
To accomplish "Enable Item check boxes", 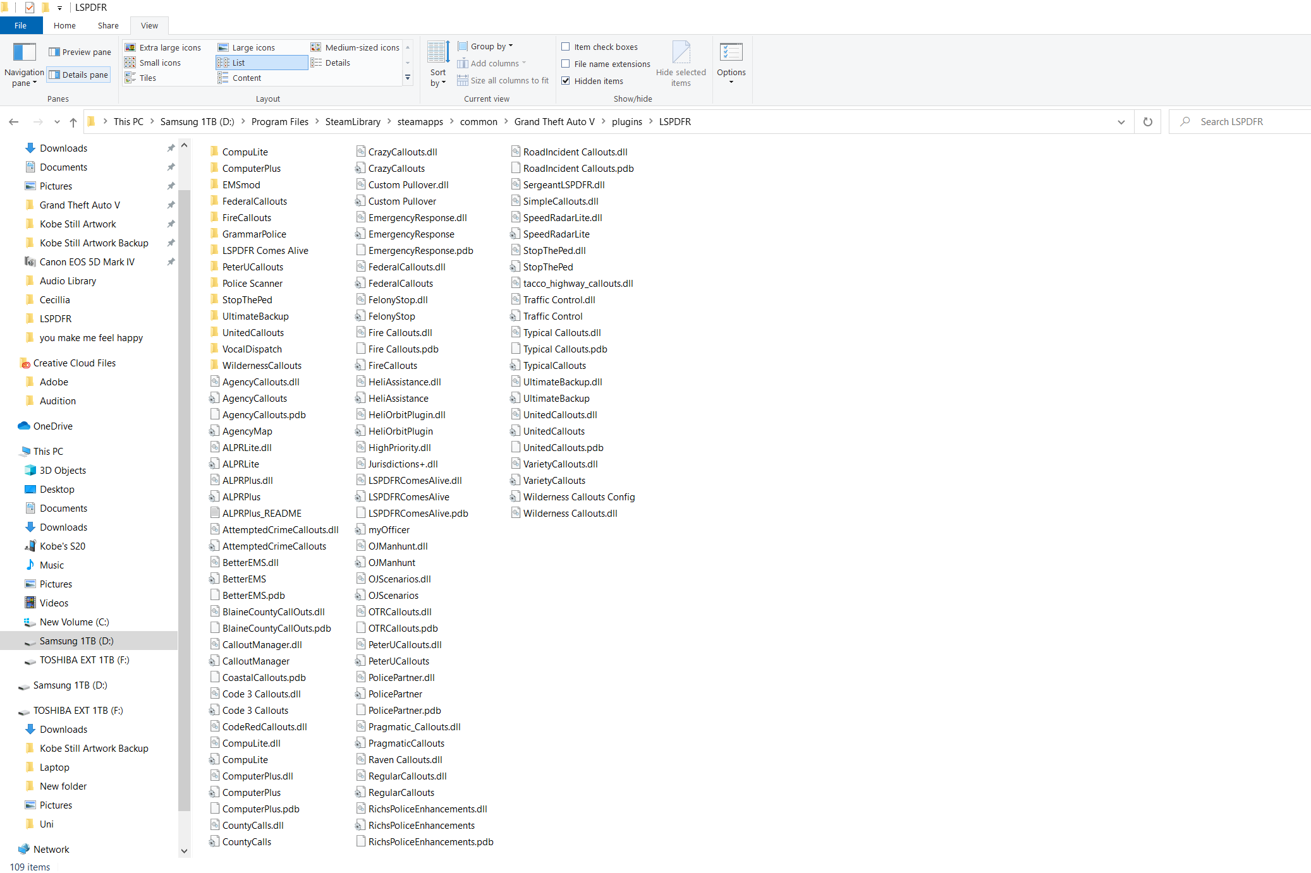I will [x=566, y=47].
